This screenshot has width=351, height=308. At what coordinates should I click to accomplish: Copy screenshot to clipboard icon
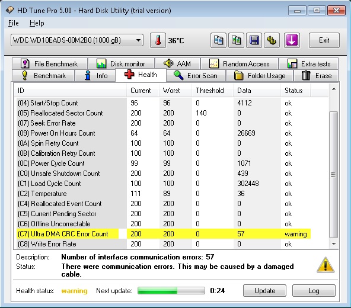pos(236,40)
